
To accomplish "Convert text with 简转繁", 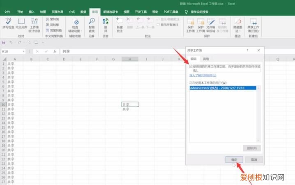I will (x=53, y=25).
